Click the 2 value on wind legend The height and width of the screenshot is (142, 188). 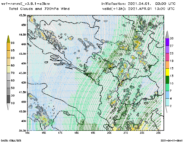click(171, 106)
